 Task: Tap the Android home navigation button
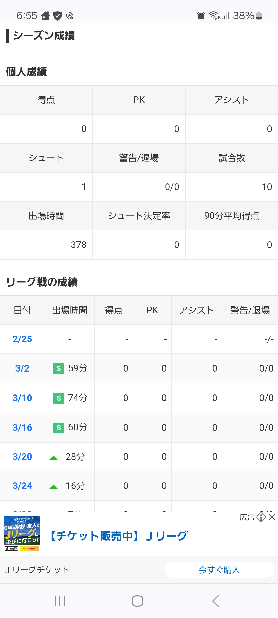tap(137, 601)
